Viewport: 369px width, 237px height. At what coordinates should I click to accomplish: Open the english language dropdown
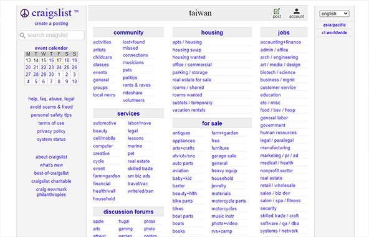point(334,14)
